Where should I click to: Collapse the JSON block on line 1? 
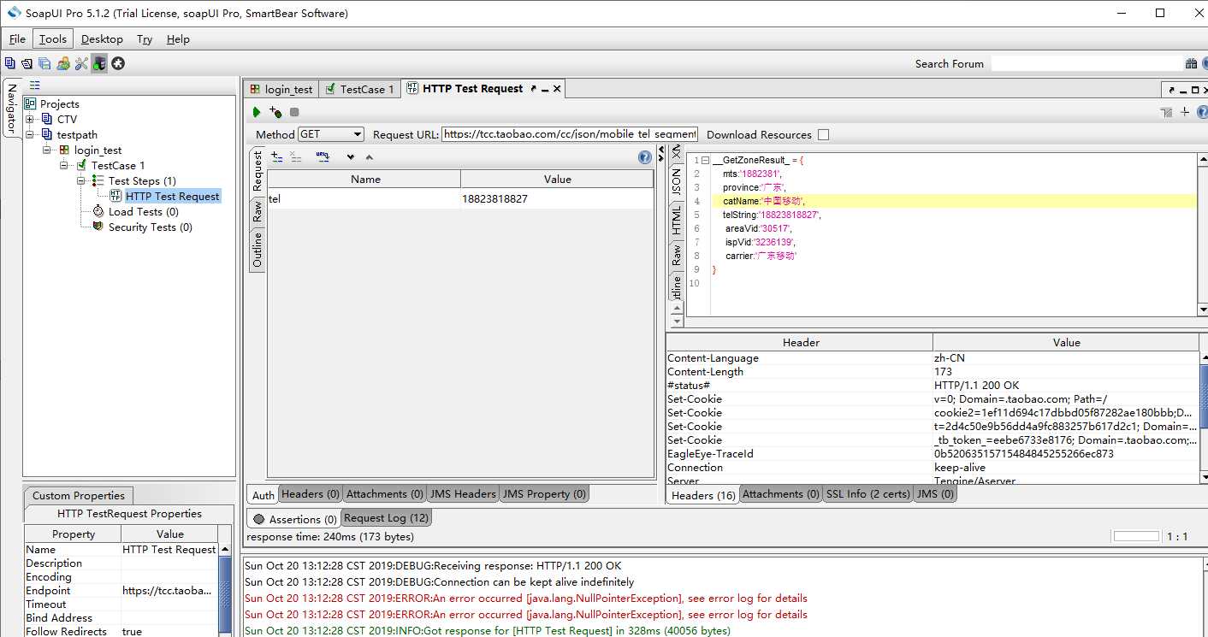tap(705, 160)
